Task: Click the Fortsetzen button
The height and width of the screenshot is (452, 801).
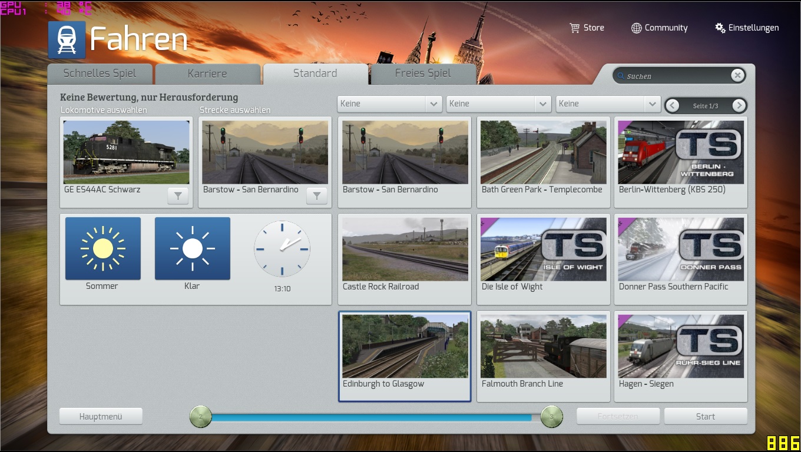Action: pos(618,416)
